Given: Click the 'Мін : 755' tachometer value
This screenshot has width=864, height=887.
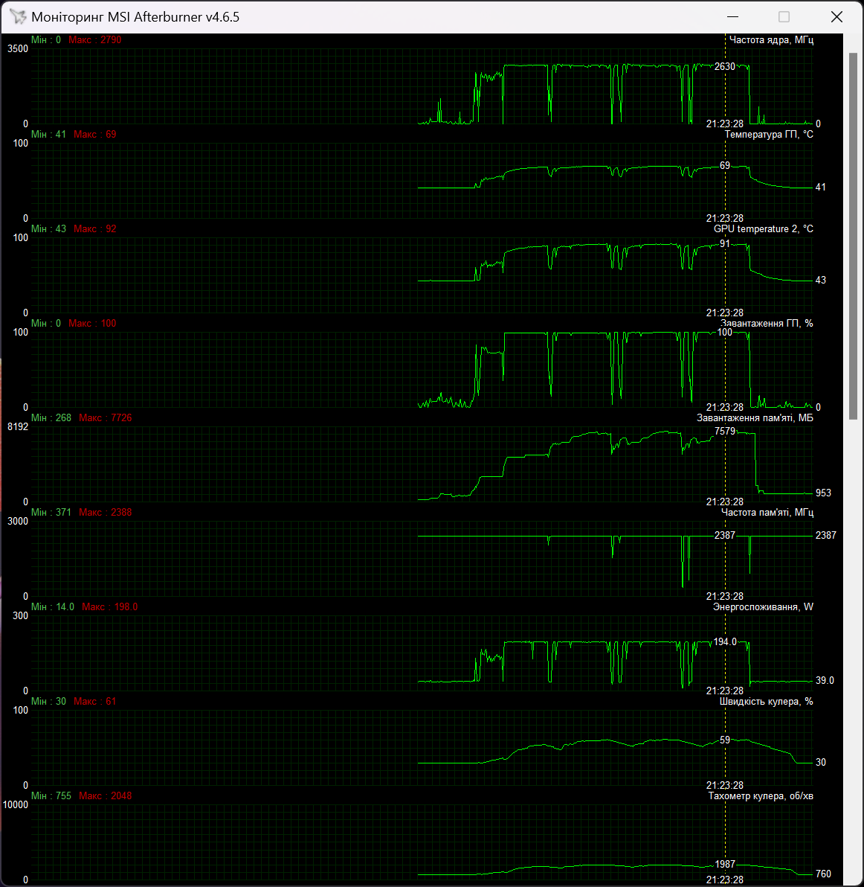Looking at the screenshot, I should click(51, 795).
